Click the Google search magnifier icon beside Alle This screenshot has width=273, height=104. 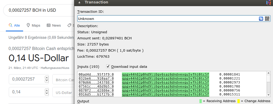[x=10, y=25]
